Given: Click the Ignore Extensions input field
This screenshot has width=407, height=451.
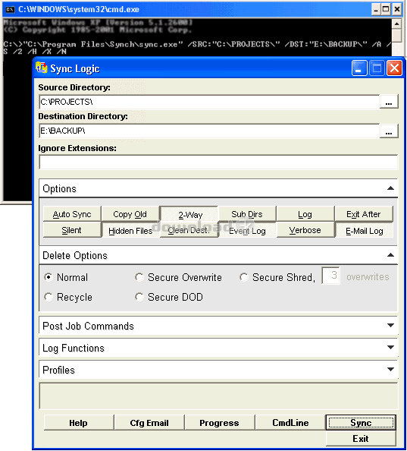Looking at the screenshot, I should pyautogui.click(x=218, y=162).
